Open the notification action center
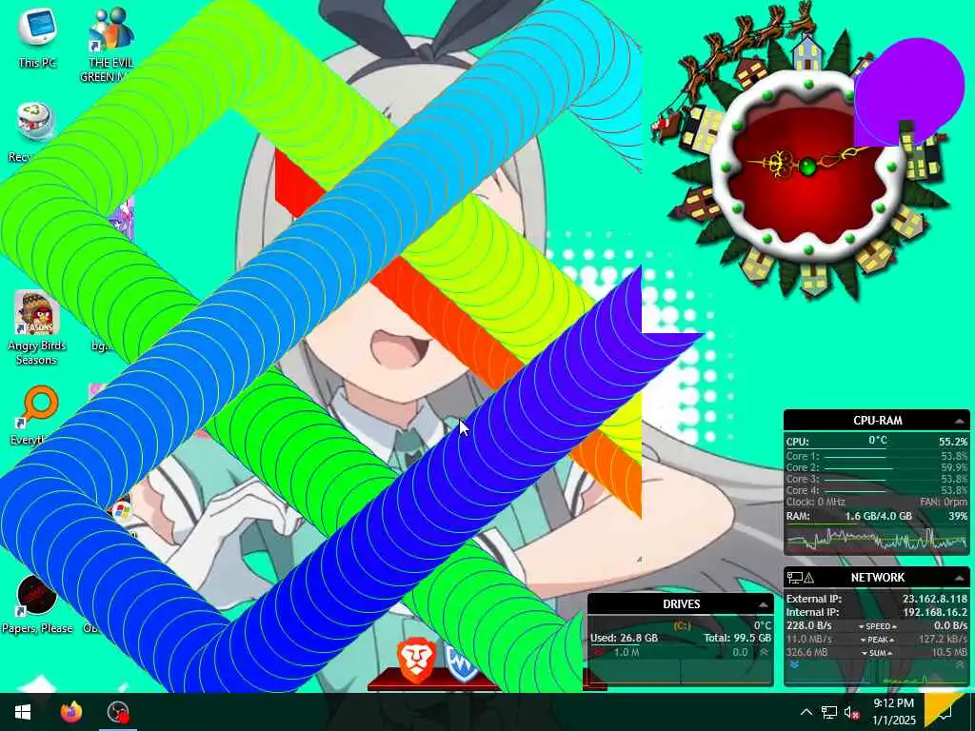The height and width of the screenshot is (731, 975). (x=945, y=712)
